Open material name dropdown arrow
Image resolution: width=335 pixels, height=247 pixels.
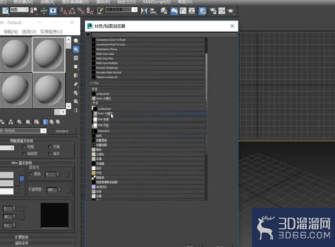(x=43, y=130)
